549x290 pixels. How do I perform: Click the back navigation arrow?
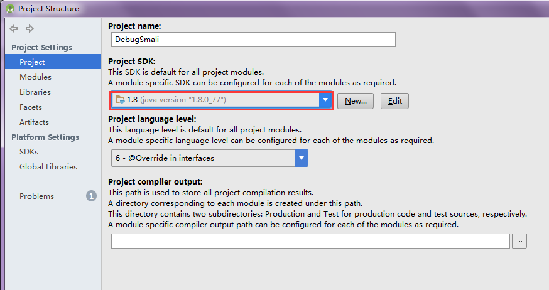[14, 29]
